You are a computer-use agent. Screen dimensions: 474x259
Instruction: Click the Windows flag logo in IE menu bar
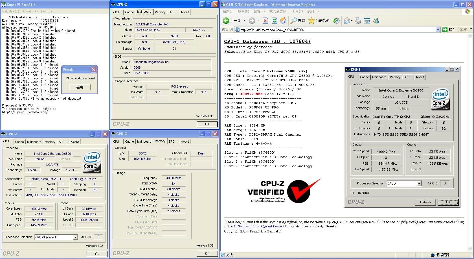pos(468,11)
